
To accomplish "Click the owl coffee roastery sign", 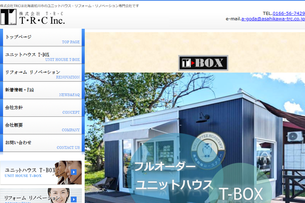I will 208,150.
